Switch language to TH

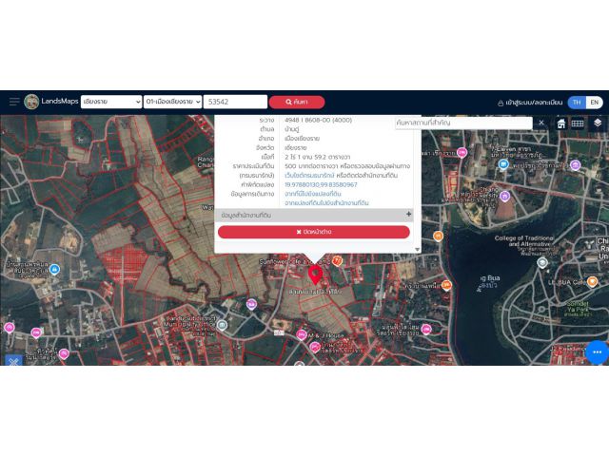click(576, 102)
